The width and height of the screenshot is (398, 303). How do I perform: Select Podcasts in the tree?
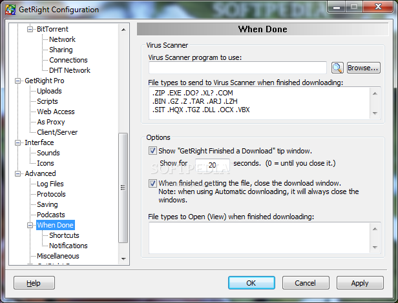coord(51,215)
